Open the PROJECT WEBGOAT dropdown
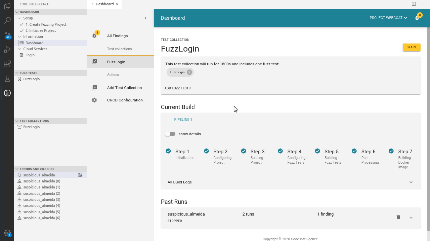 [x=388, y=18]
